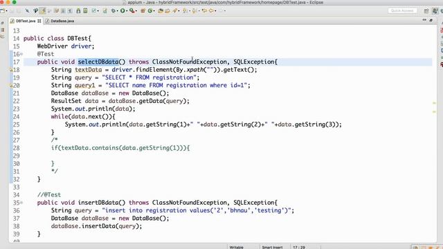The height and width of the screenshot is (249, 443).
Task: Click the Back navigation arrow icon
Action: pos(211,11)
